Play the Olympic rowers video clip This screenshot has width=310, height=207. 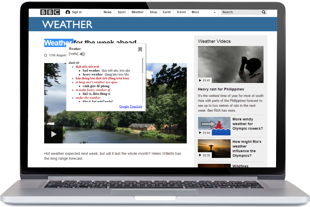coord(200,133)
